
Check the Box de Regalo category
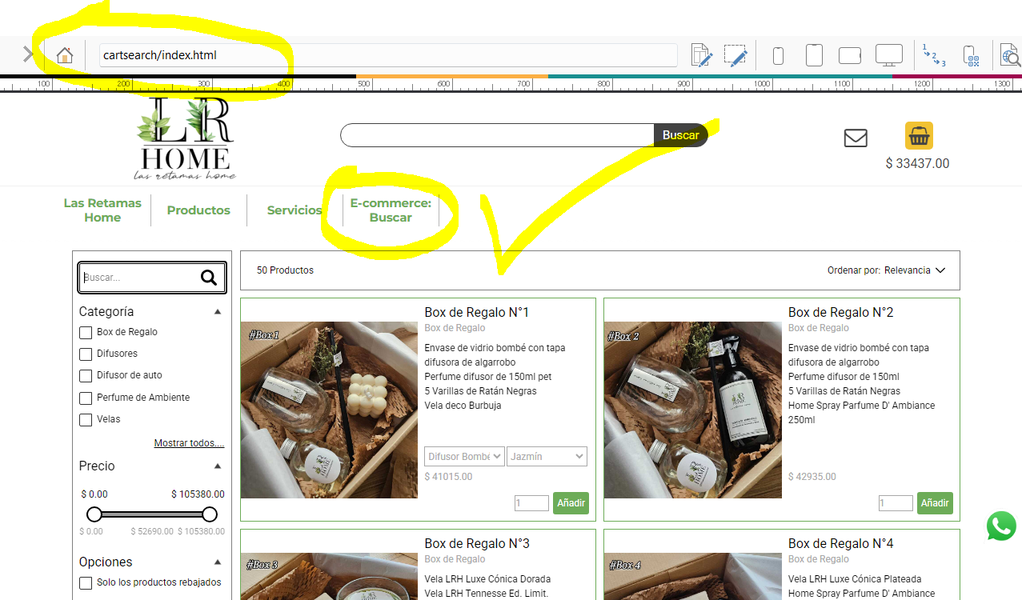[x=86, y=333]
